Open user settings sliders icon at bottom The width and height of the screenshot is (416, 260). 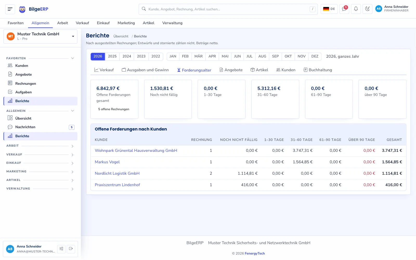click(x=61, y=249)
